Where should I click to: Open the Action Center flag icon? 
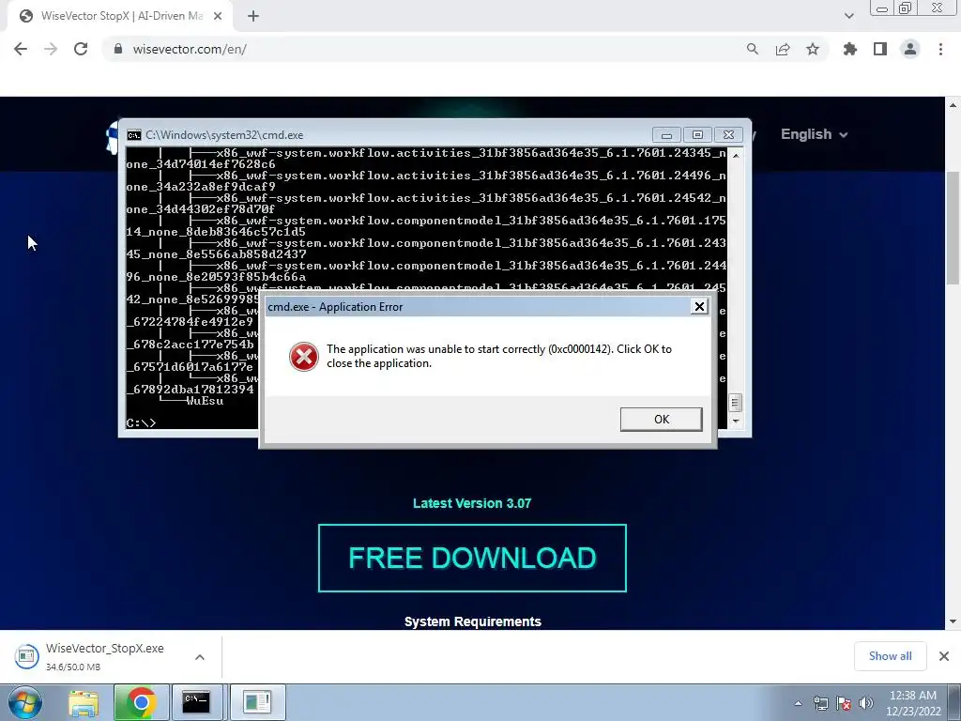(x=844, y=703)
